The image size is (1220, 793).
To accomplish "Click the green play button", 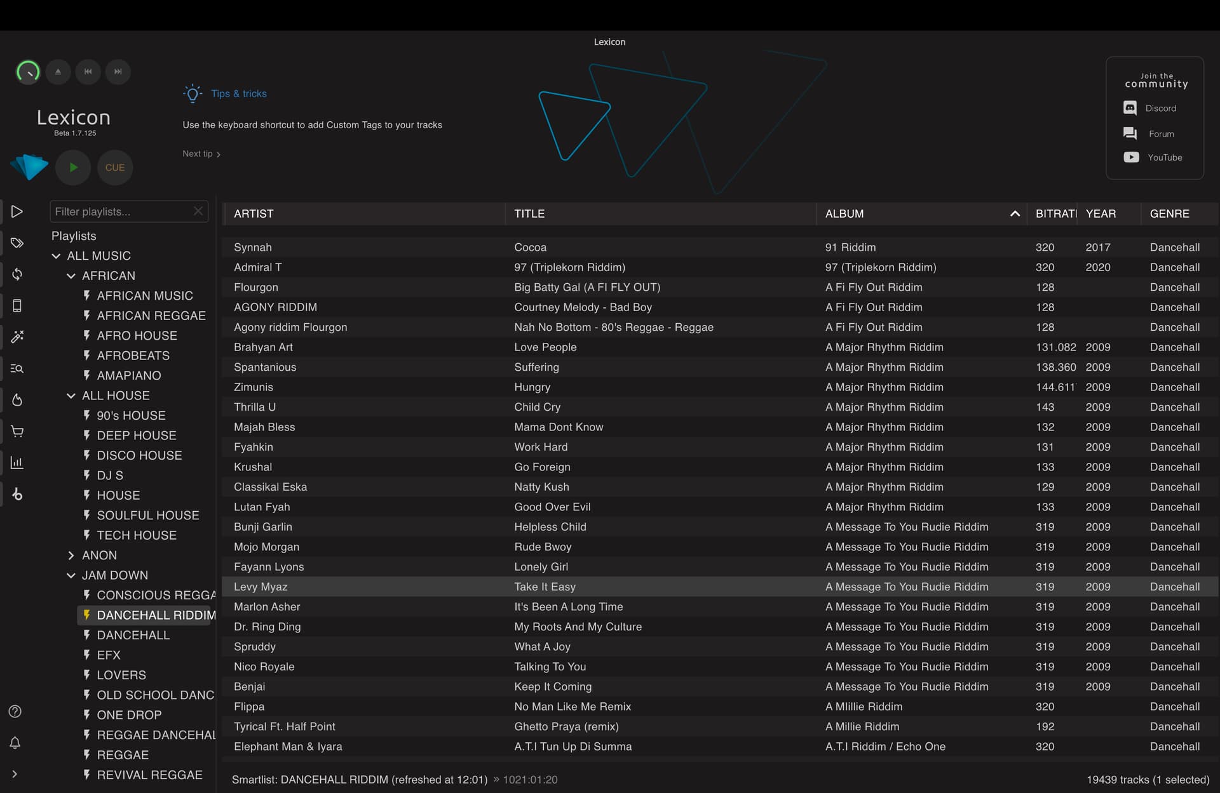I will [73, 168].
